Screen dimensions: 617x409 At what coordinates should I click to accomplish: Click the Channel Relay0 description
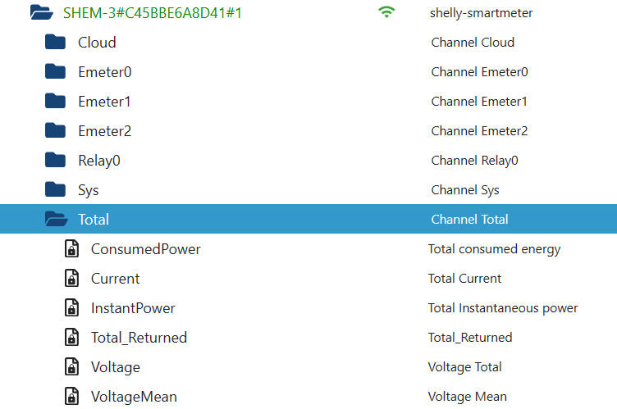[x=474, y=161]
